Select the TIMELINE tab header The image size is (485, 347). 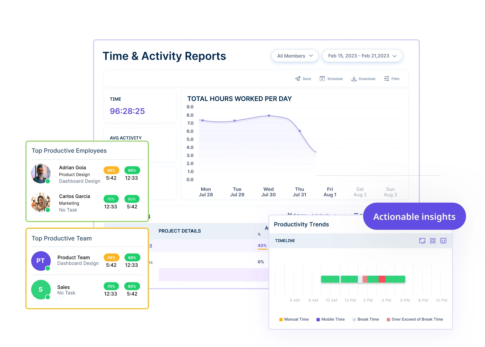pyautogui.click(x=285, y=241)
